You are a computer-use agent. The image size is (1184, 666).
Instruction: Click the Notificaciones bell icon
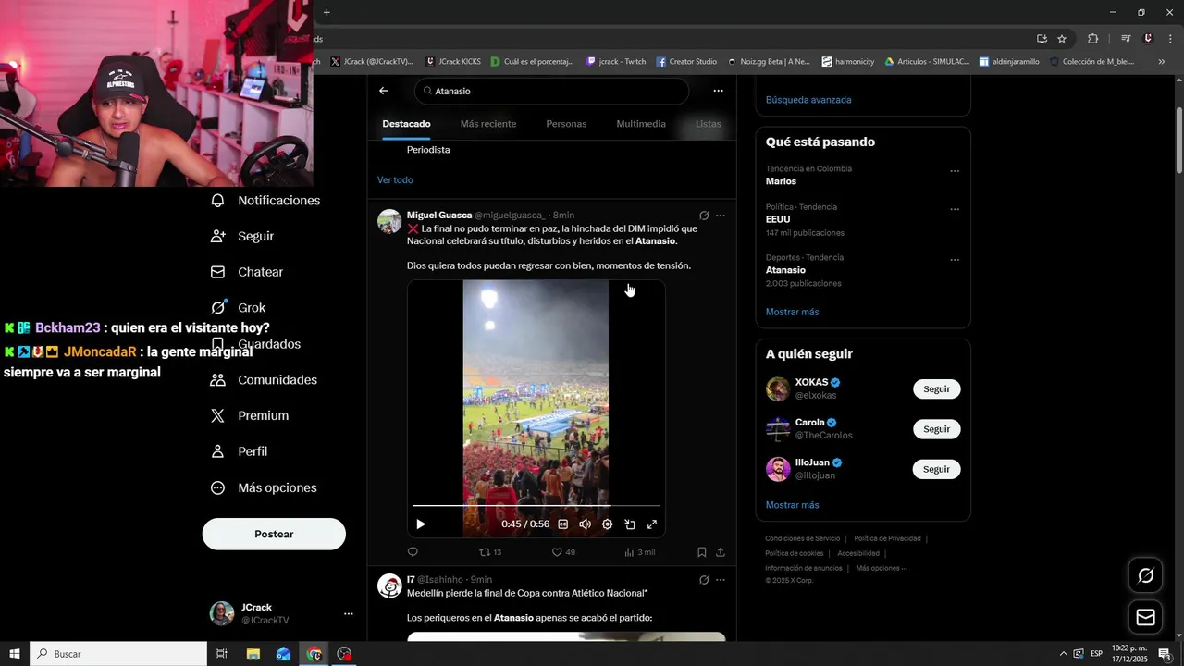coord(218,201)
